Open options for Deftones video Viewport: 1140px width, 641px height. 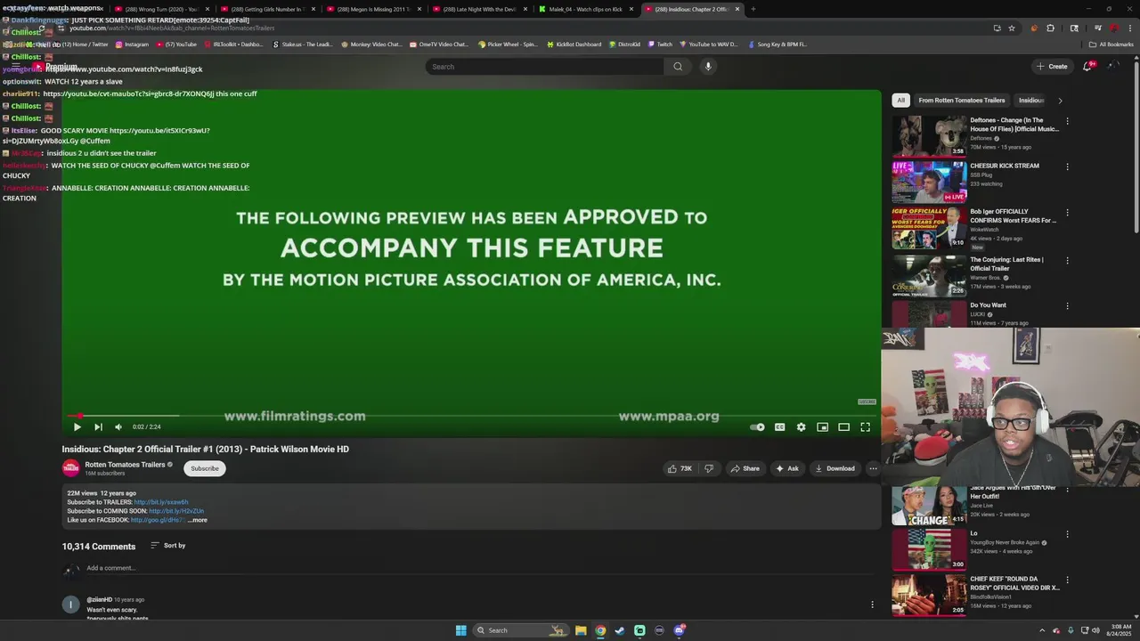coord(1067,121)
